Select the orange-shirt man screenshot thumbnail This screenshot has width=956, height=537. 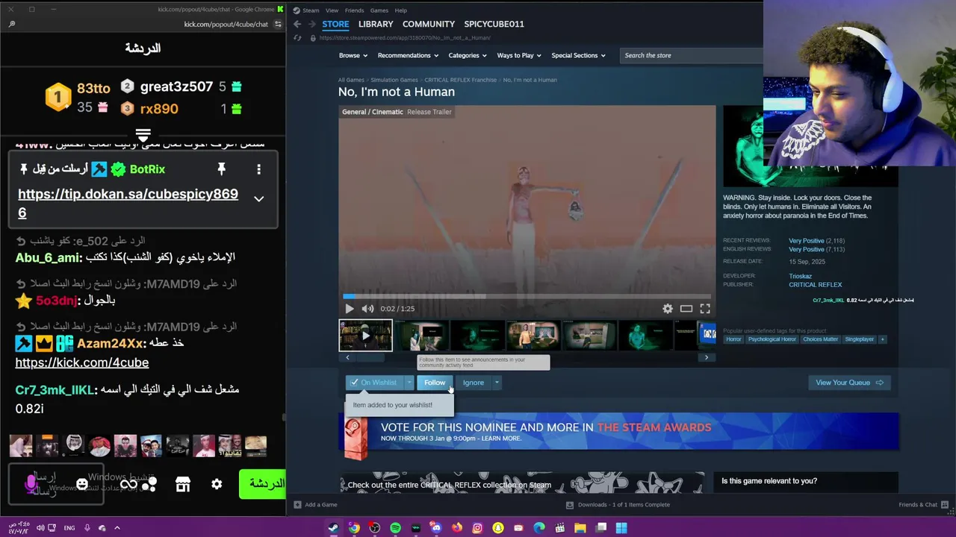click(533, 336)
